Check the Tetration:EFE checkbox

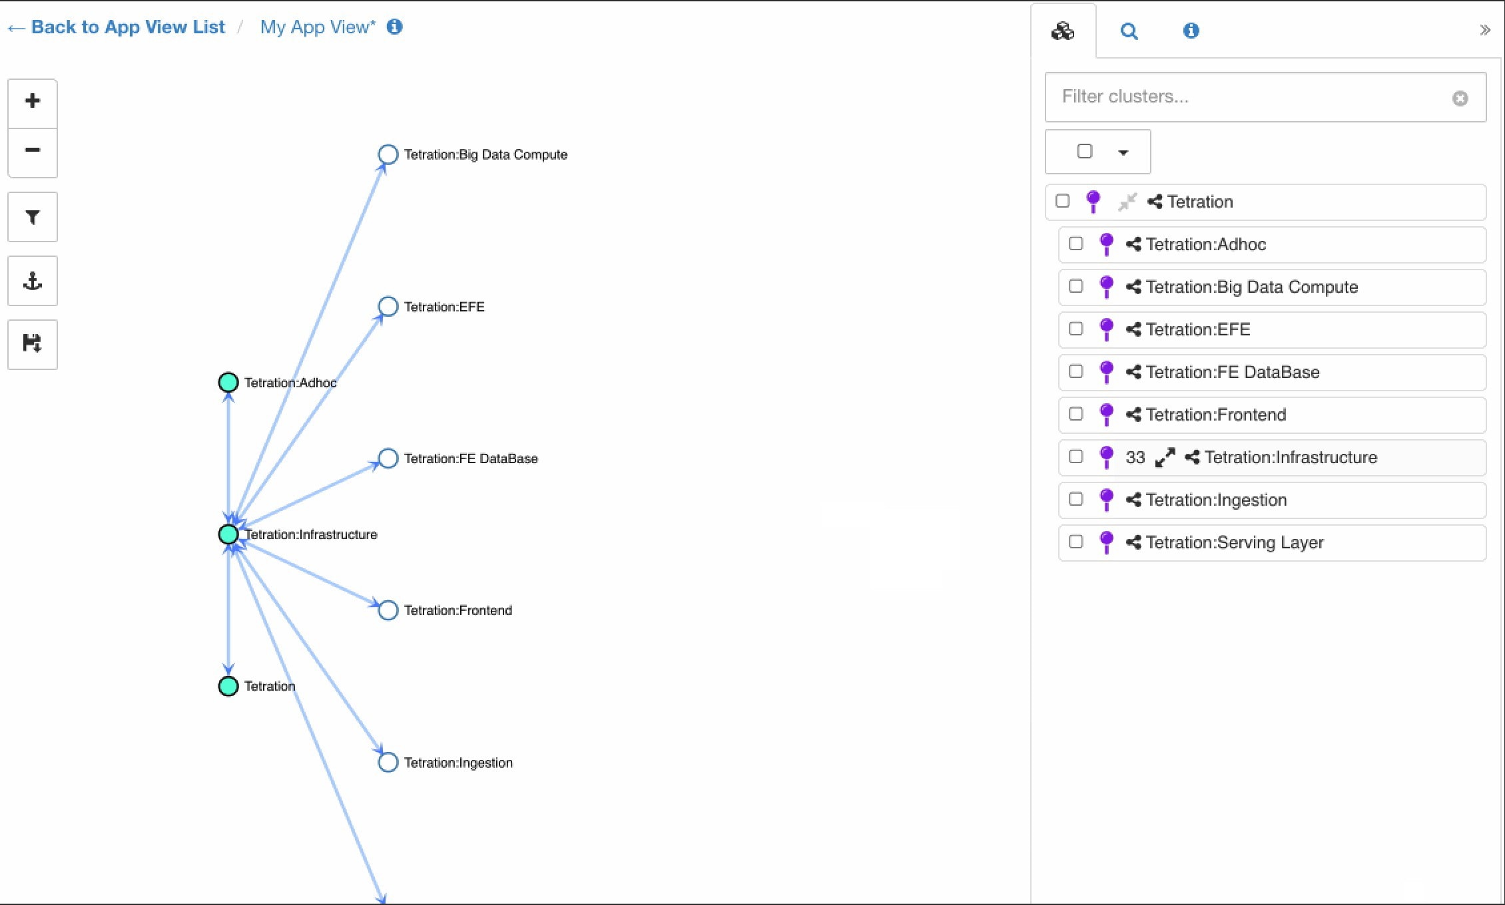pos(1076,328)
